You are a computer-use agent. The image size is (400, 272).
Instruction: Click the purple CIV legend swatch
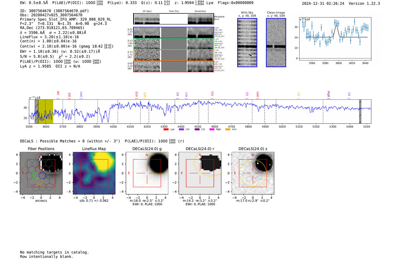pyautogui.click(x=181, y=129)
